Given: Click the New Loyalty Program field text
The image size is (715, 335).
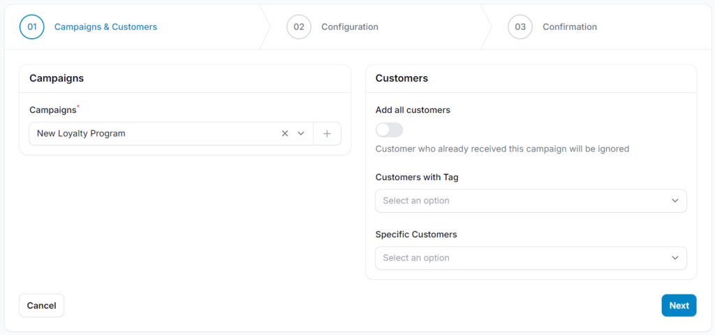Looking at the screenshot, I should point(81,133).
